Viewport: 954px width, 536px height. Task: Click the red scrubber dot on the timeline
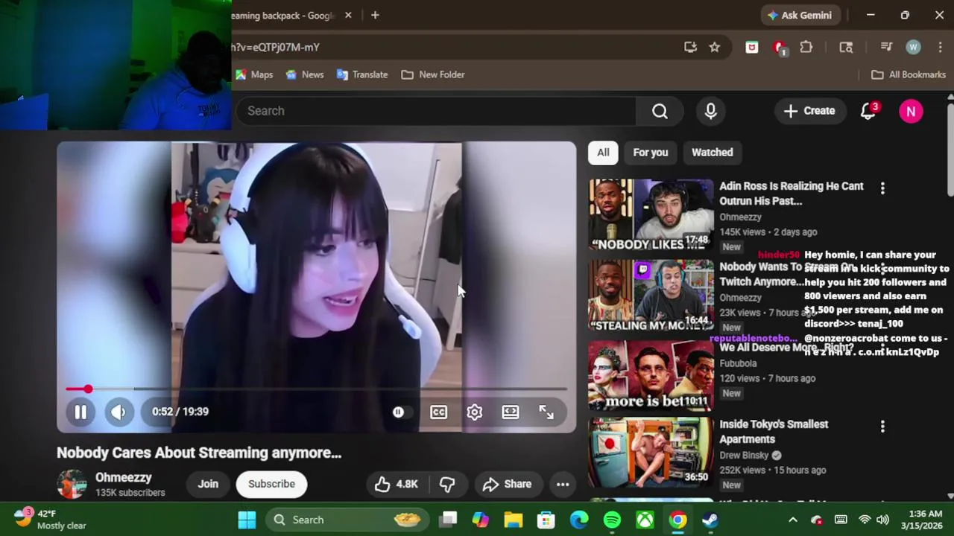point(88,389)
